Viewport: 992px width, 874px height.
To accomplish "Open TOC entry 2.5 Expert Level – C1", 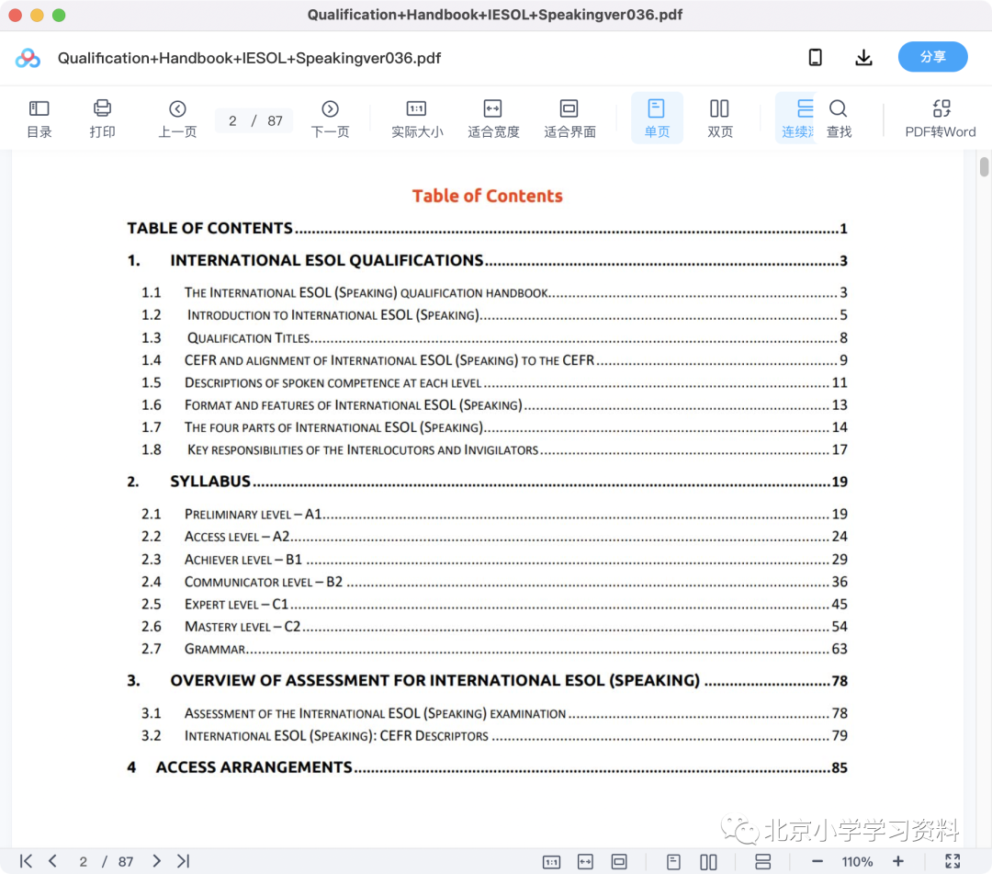I will coord(494,604).
